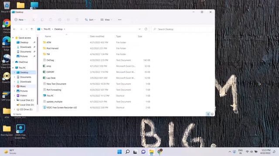Select the update_multiple text file
279x156 pixels.
[x=97, y=102]
